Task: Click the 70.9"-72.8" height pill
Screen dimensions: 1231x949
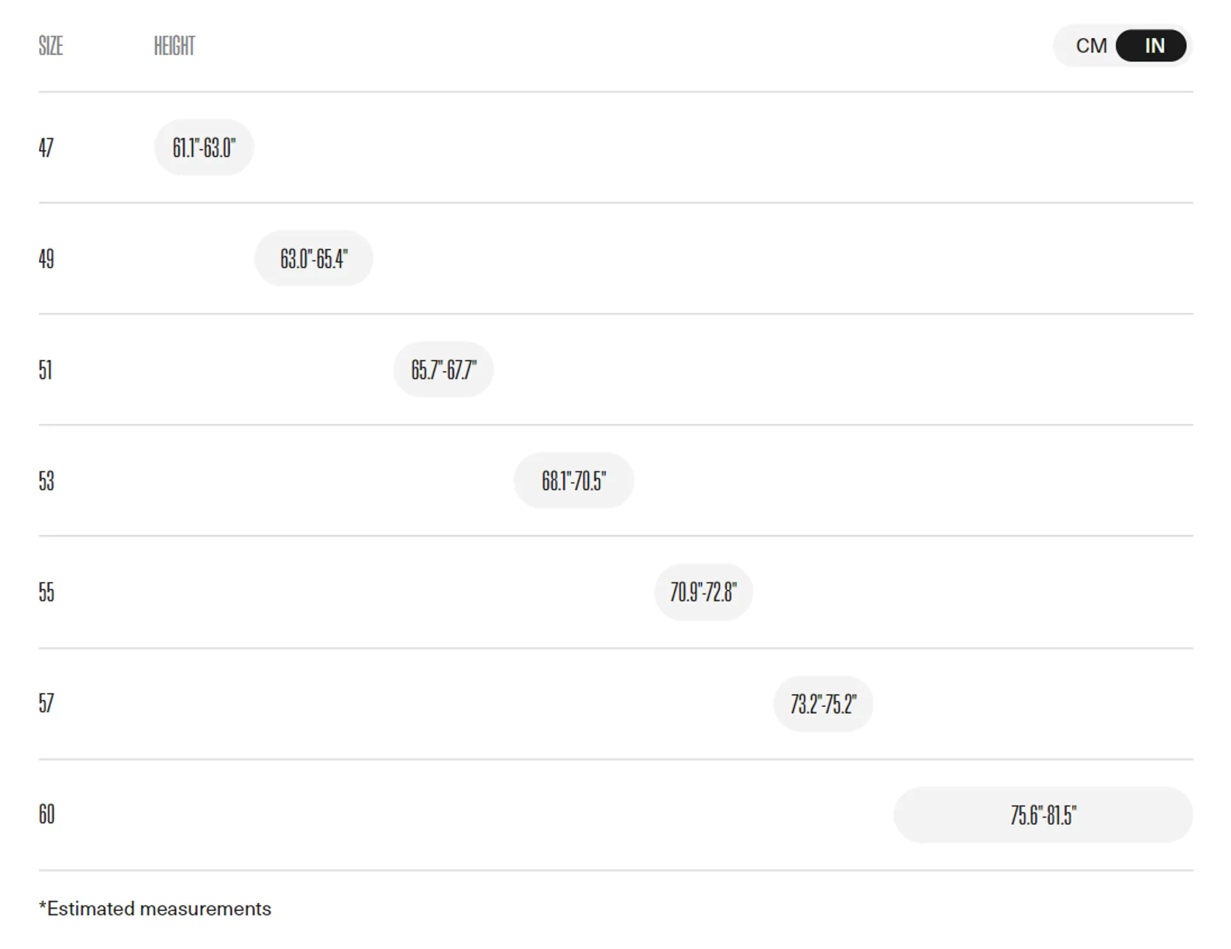Action: pos(703,592)
